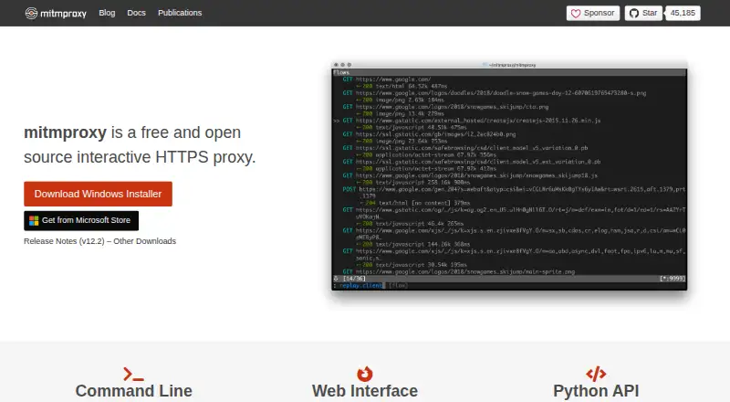
Task: Click the GitHub octocat icon
Action: click(x=634, y=14)
